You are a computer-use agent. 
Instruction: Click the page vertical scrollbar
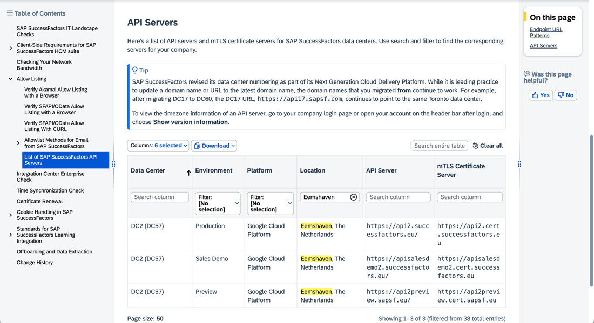pyautogui.click(x=592, y=211)
